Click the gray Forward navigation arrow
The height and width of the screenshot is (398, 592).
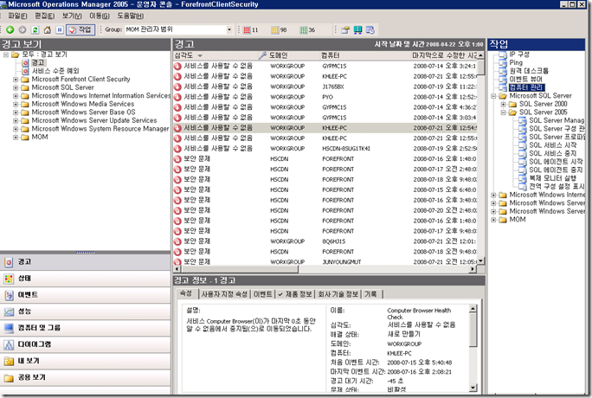[x=23, y=29]
